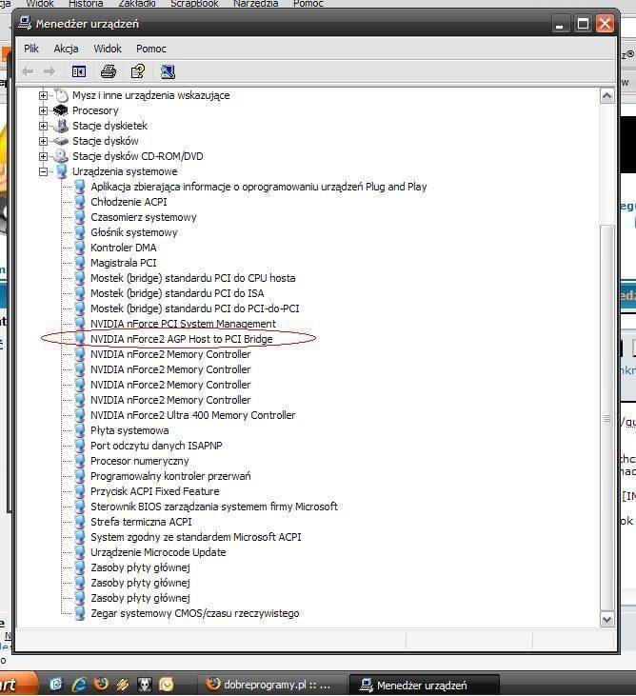
Task: Select System zgodny ze standardem Microsoft ACPI
Action: pyautogui.click(x=196, y=537)
